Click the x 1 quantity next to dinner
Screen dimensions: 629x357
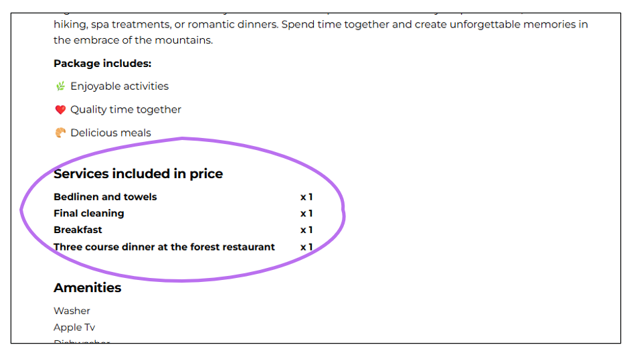coord(306,247)
